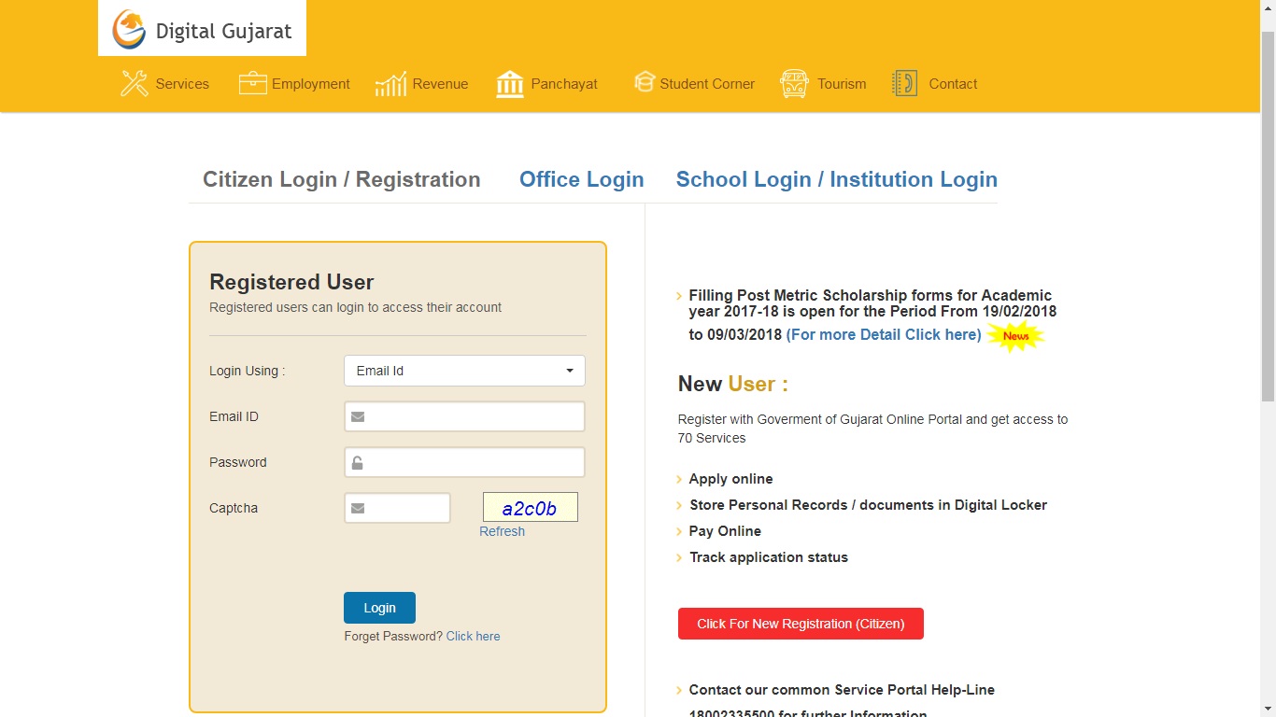Open the Forget Password Click here link
The height and width of the screenshot is (717, 1276).
473,636
